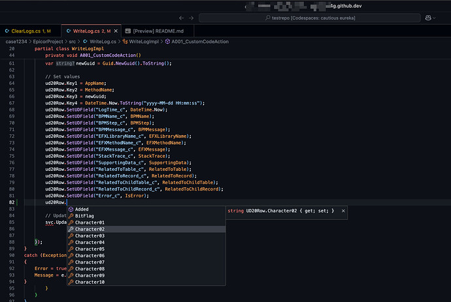Close the WriteLog.cs tab
The width and height of the screenshot is (451, 302).
[x=116, y=31]
